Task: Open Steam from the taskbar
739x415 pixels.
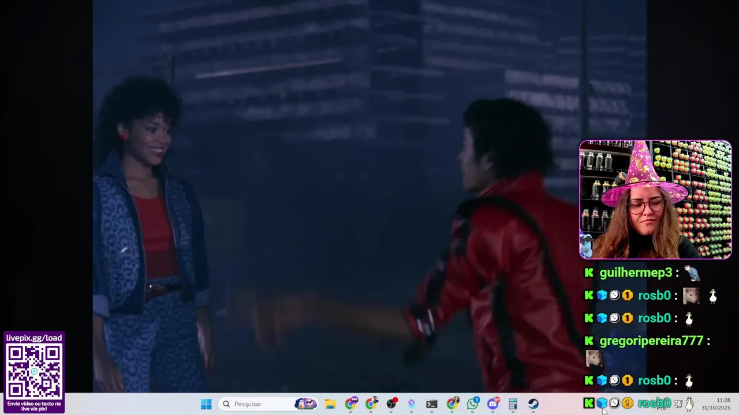Action: [533, 404]
